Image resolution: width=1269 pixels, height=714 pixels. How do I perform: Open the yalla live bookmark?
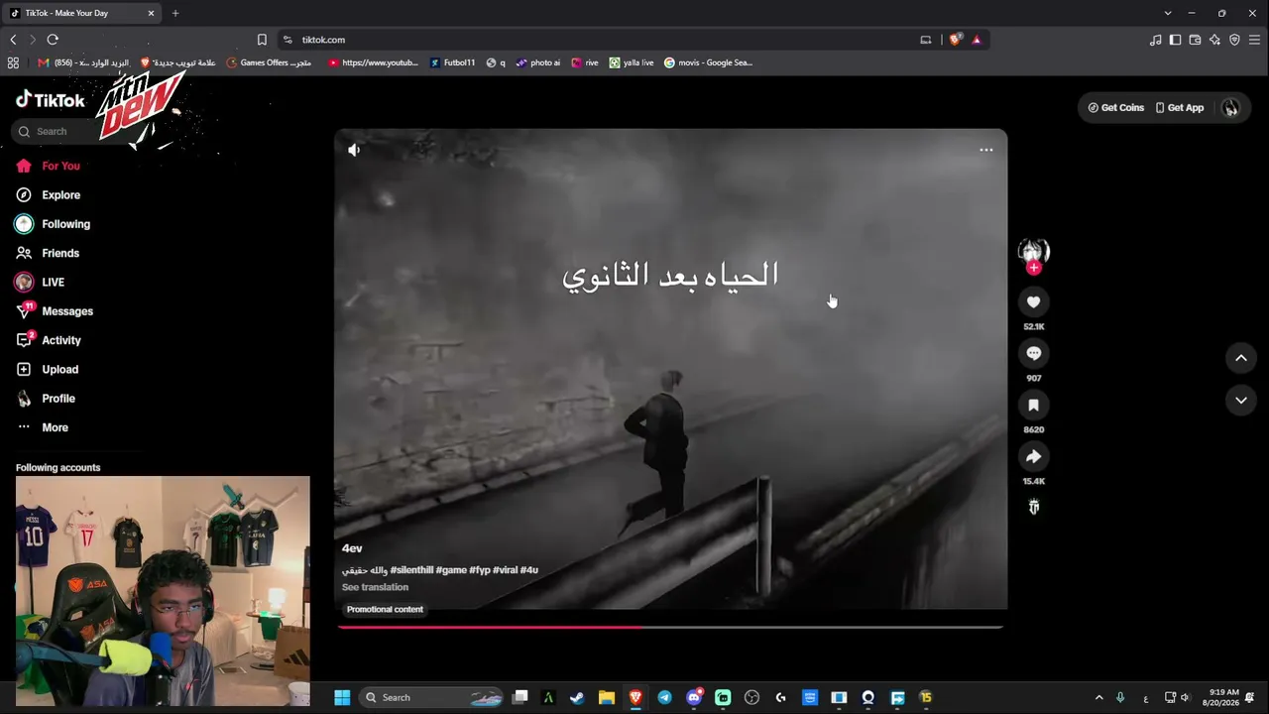632,62
